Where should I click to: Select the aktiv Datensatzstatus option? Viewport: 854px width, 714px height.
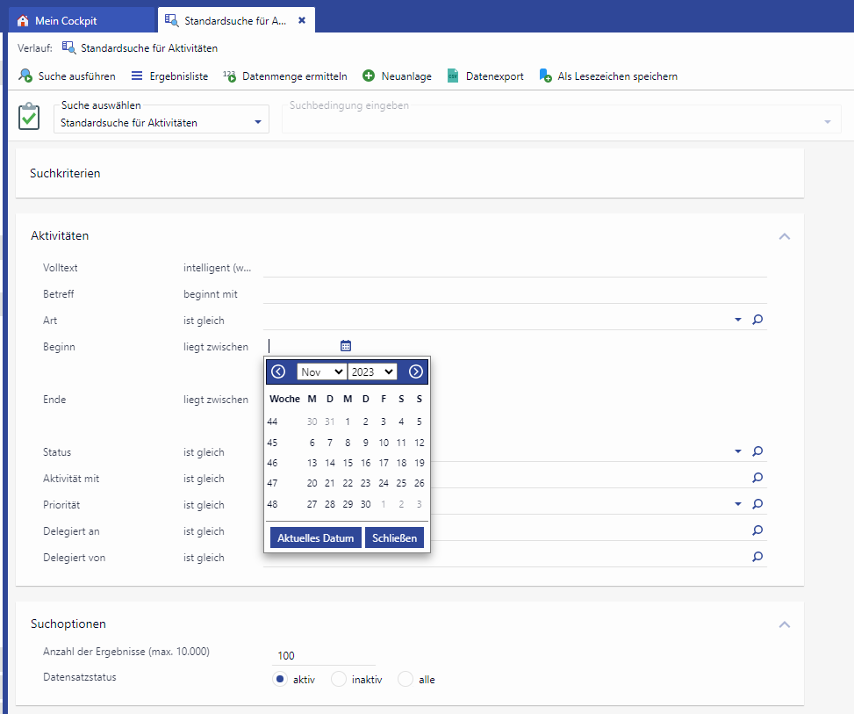click(x=280, y=679)
